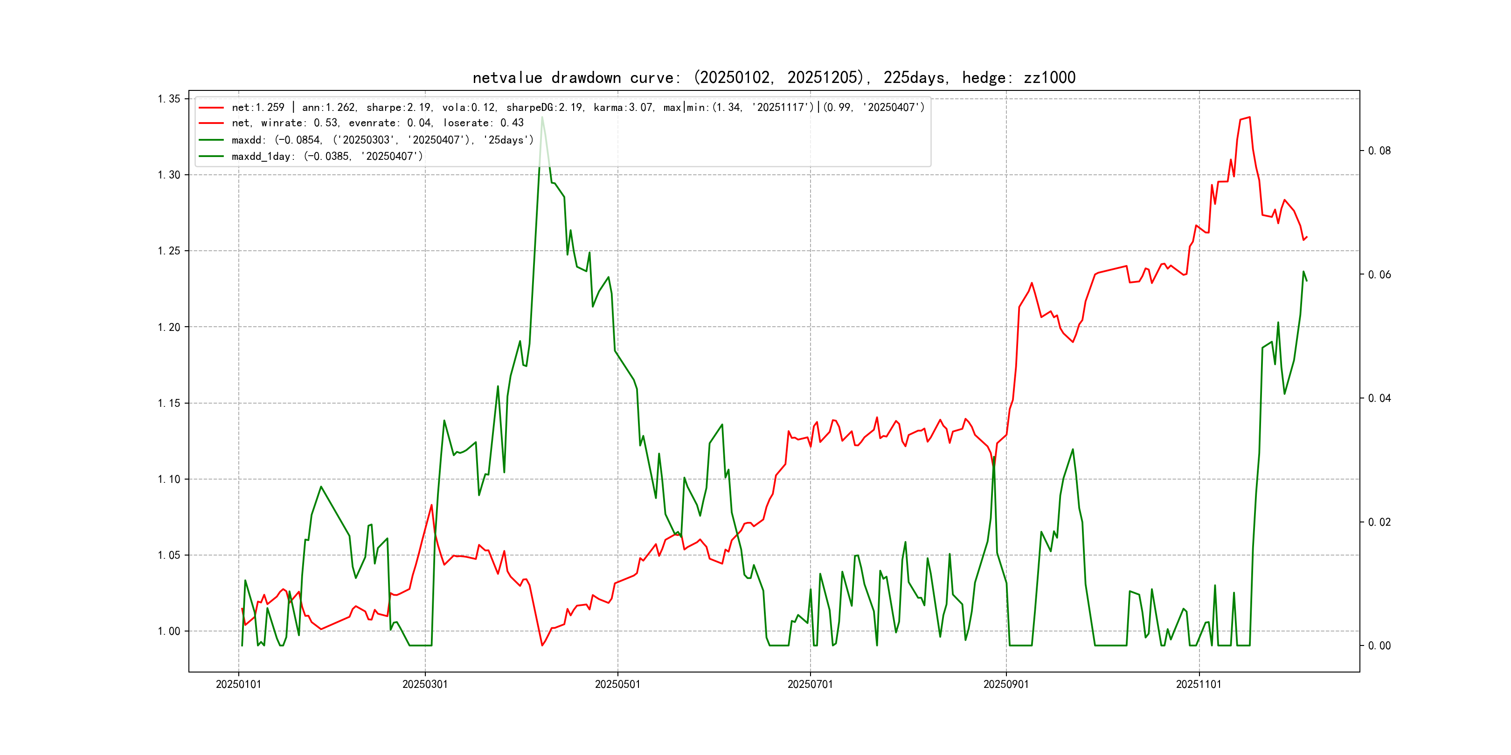
Task: Click the green swatch beside maxdd_1day entry
Action: pyautogui.click(x=211, y=157)
